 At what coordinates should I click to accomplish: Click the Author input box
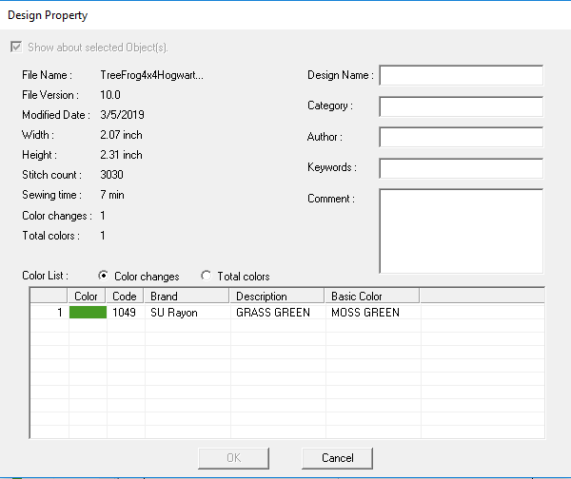pyautogui.click(x=461, y=138)
